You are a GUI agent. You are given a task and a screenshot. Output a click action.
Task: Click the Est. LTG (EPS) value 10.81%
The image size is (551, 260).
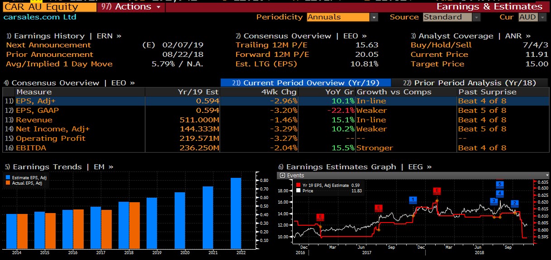point(364,64)
